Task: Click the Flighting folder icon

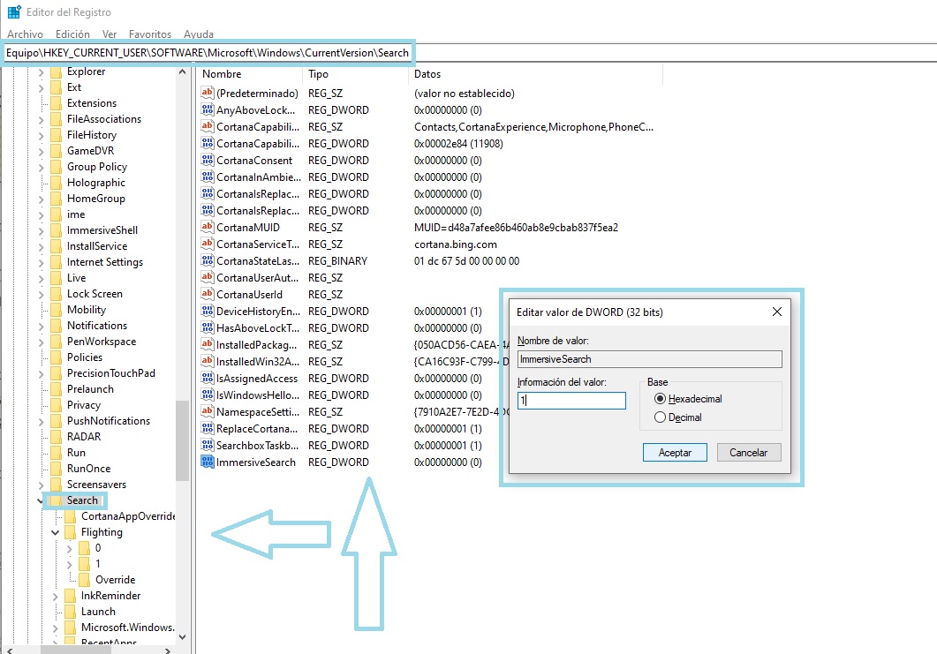Action: point(71,532)
